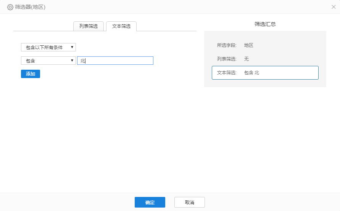
Task: Click the 筛选汇总 heading
Action: (265, 24)
